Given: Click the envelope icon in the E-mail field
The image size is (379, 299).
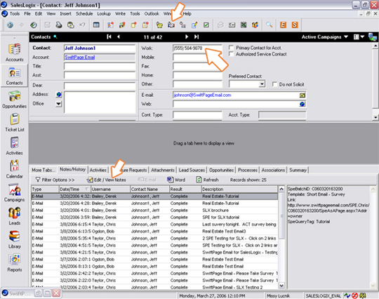Looking at the screenshot, I should click(x=302, y=95).
